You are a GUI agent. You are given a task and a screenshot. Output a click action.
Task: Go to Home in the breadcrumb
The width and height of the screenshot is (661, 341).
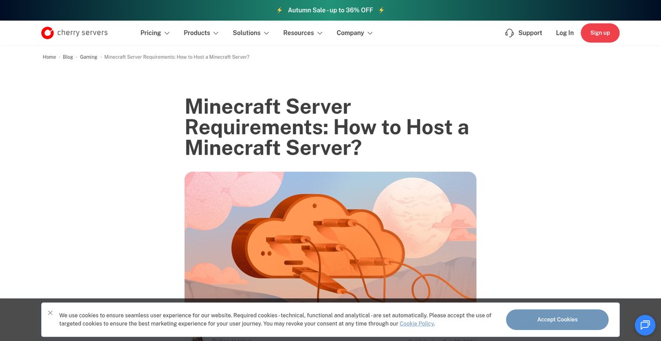[49, 57]
